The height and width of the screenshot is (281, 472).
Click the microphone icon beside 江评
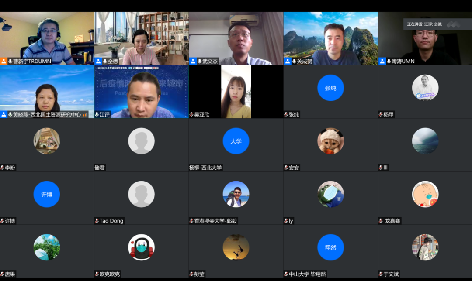click(96, 115)
